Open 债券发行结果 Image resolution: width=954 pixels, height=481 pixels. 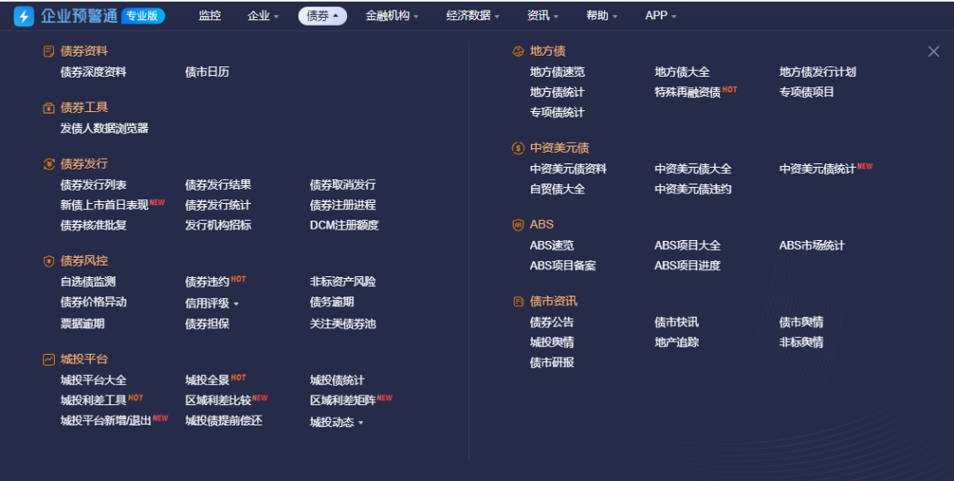click(218, 184)
